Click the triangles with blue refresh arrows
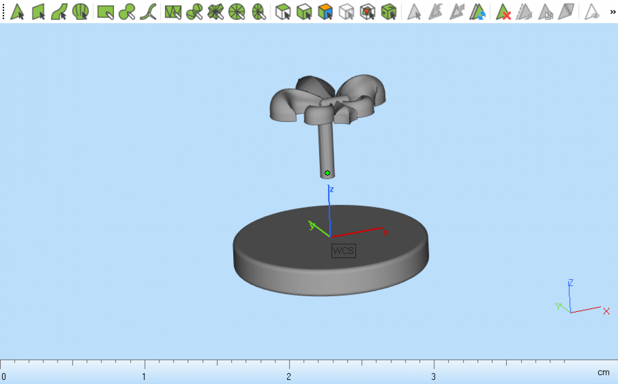 [x=478, y=11]
